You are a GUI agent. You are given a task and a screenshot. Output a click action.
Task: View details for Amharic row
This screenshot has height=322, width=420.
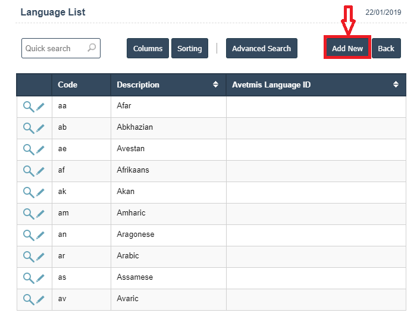click(x=29, y=214)
